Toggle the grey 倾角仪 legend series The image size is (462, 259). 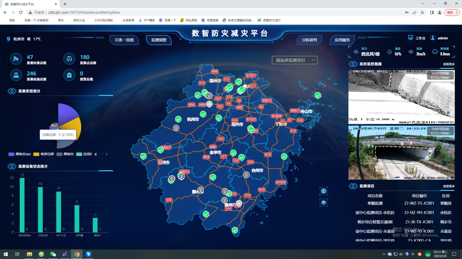[x=65, y=154]
